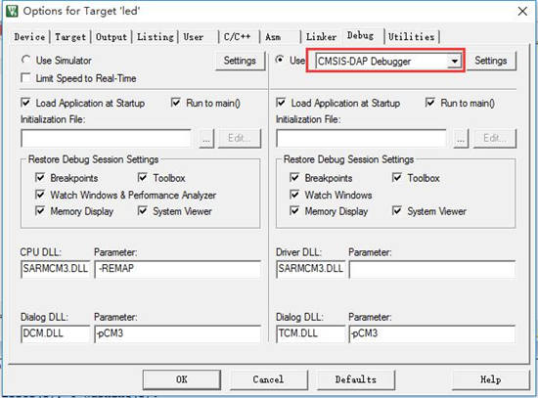Open the C/C++ tab
The height and width of the screenshot is (398, 538).
[x=237, y=37]
